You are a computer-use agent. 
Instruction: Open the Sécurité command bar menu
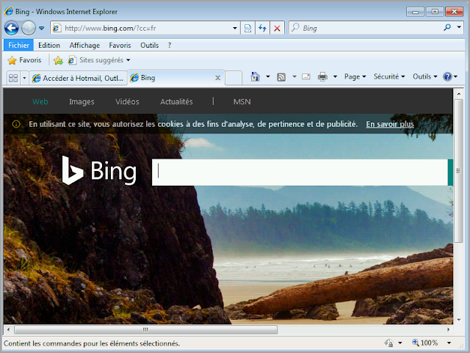click(389, 77)
